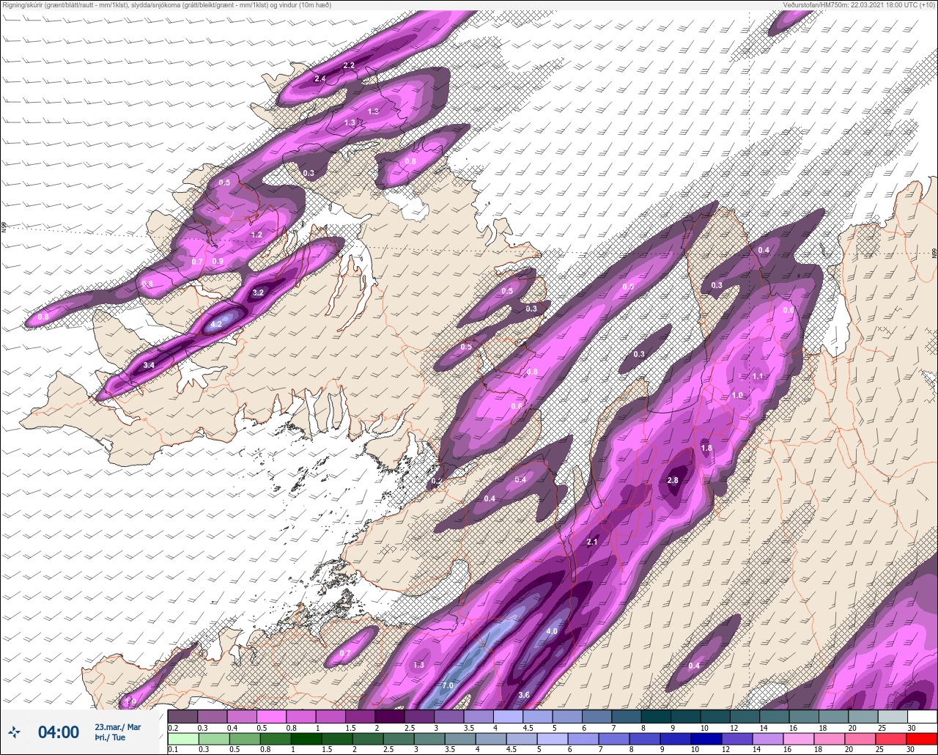
Task: Click the 4.0 precipitation value on the map
Action: pos(553,631)
